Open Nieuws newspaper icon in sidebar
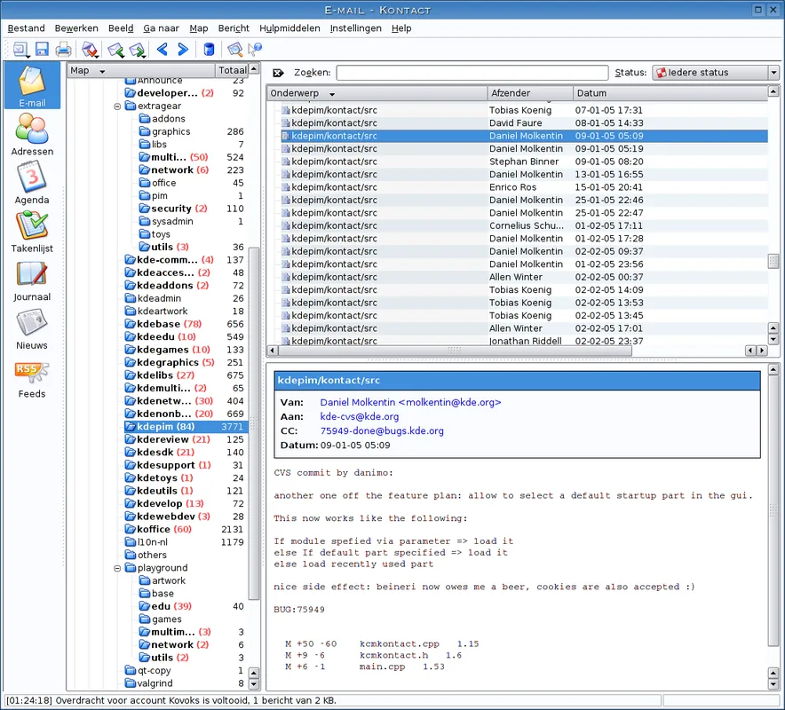 point(32,328)
